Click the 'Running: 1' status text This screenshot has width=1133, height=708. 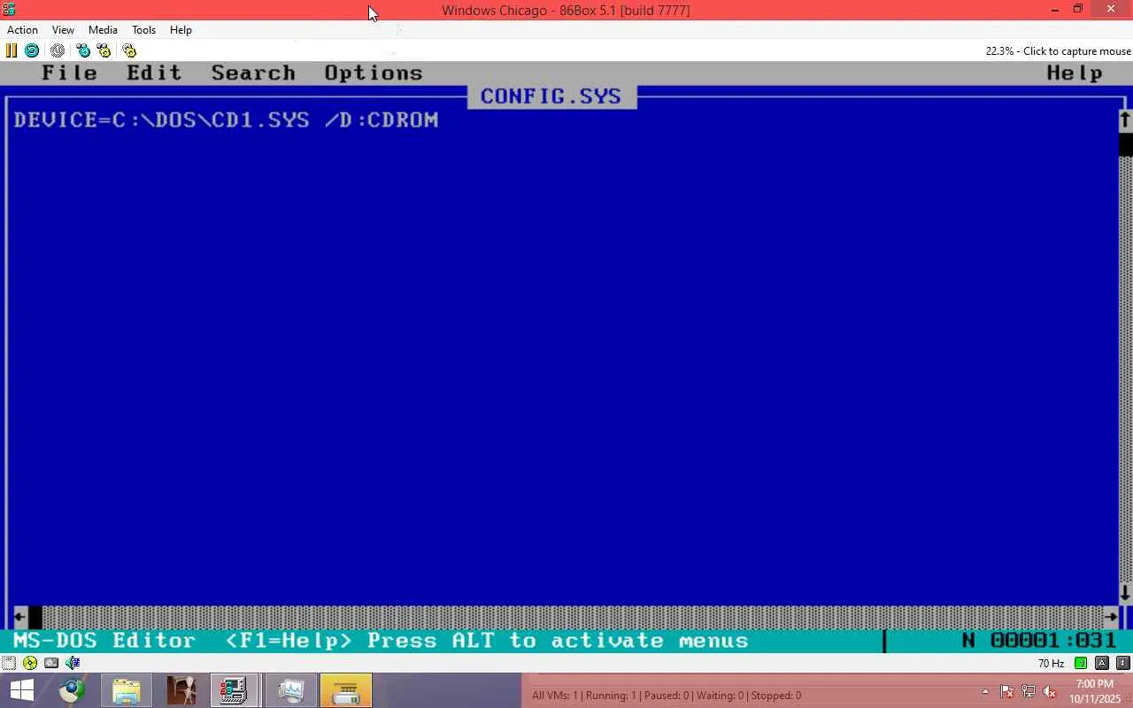(x=611, y=696)
